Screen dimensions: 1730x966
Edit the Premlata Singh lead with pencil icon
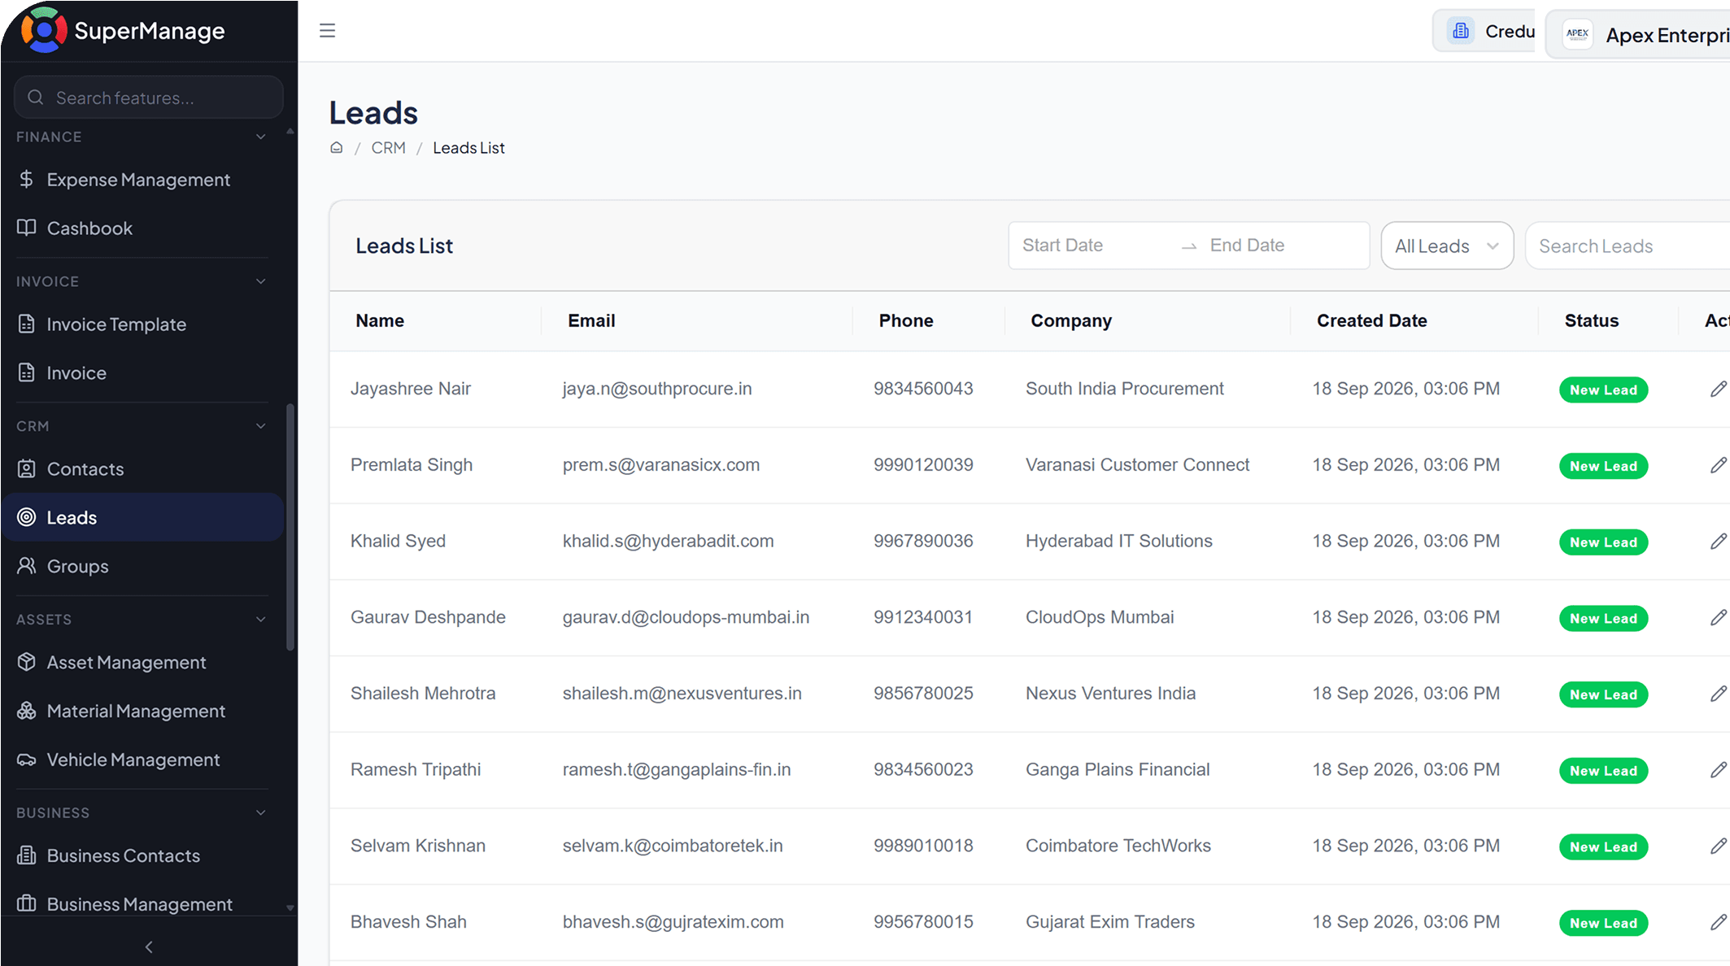tap(1718, 465)
